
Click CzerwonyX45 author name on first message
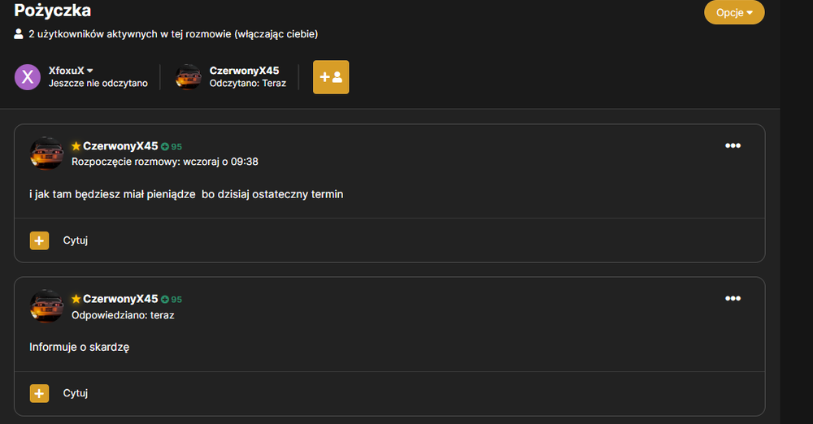coord(120,146)
